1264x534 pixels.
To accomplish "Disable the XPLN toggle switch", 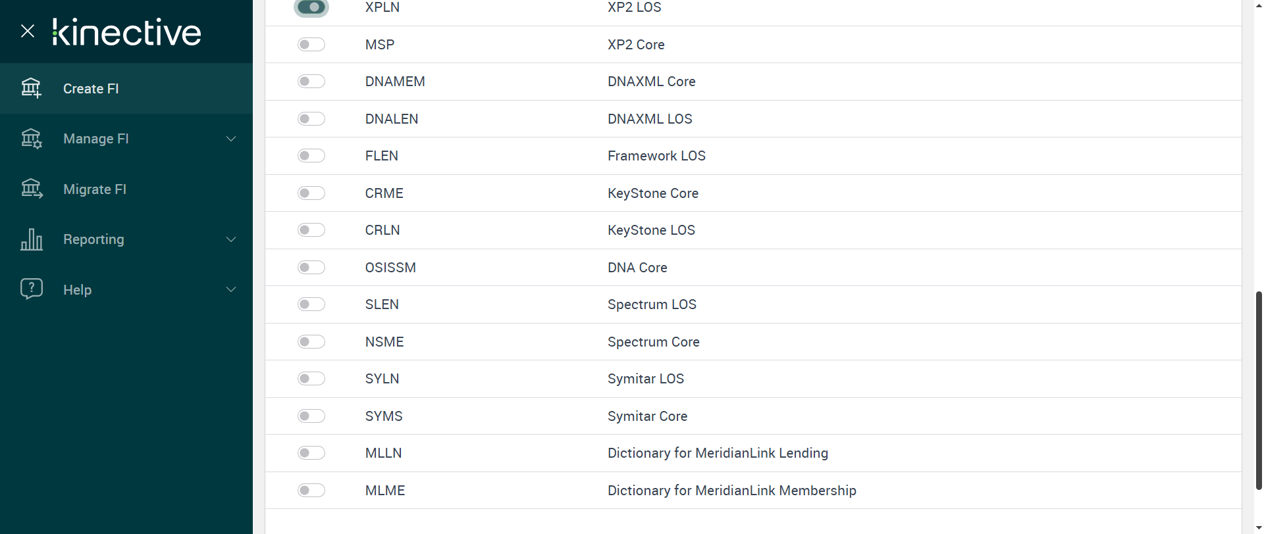I will [311, 7].
